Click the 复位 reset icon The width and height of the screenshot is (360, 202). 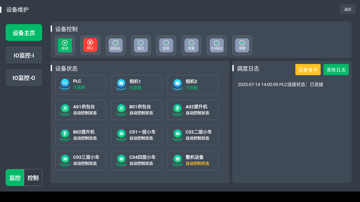click(x=141, y=45)
